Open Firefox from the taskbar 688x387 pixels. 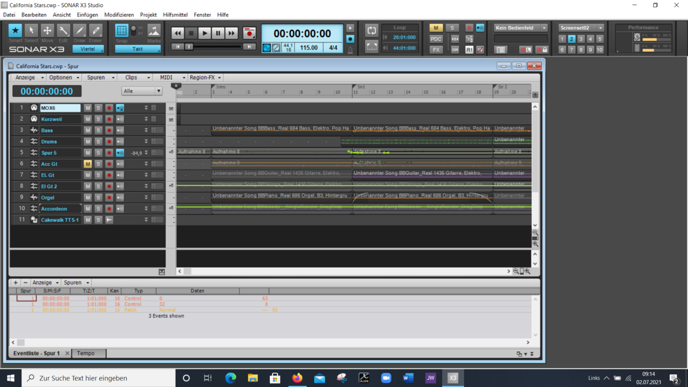point(297,378)
